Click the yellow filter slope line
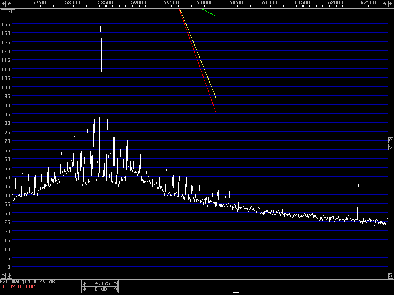Screen dimensions: 394x295 click(x=199, y=54)
